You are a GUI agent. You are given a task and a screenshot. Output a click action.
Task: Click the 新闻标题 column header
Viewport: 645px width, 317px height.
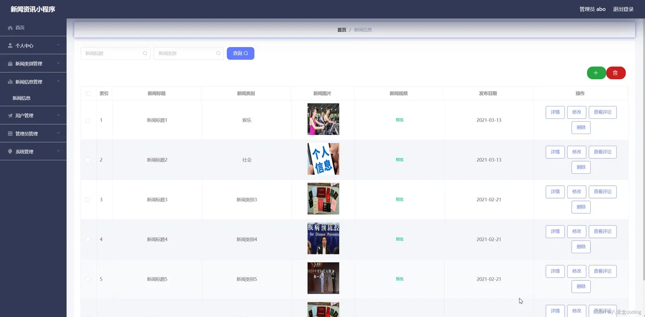point(157,94)
